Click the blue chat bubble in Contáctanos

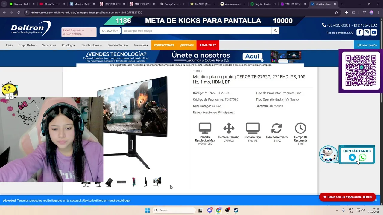click(x=352, y=158)
